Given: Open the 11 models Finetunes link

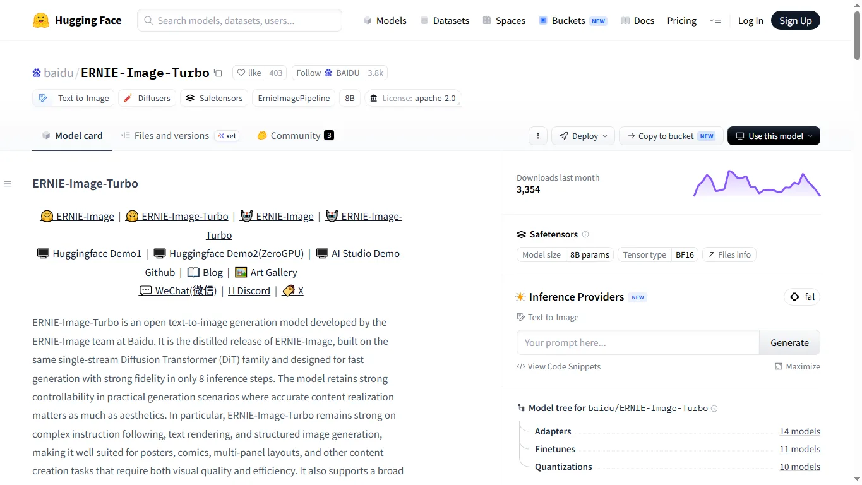Looking at the screenshot, I should (799, 449).
